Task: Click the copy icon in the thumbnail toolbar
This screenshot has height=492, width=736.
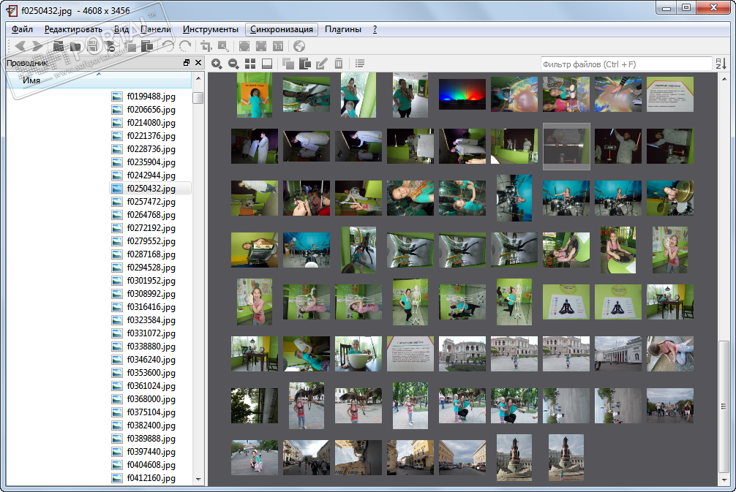Action: pos(288,64)
